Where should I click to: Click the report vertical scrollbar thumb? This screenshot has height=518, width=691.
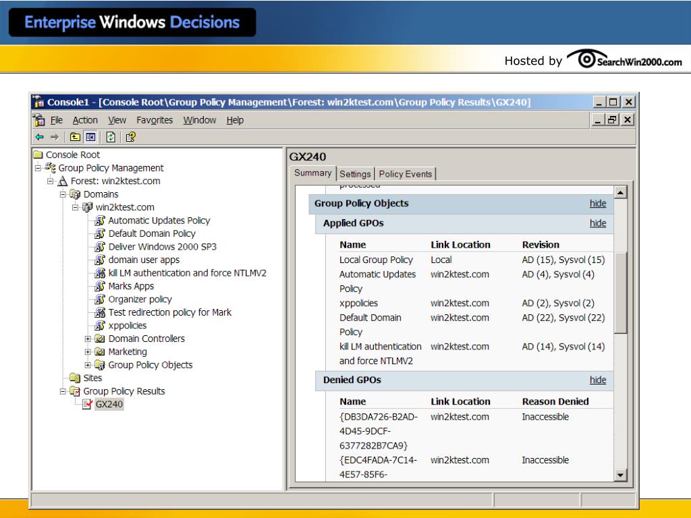pyautogui.click(x=621, y=293)
